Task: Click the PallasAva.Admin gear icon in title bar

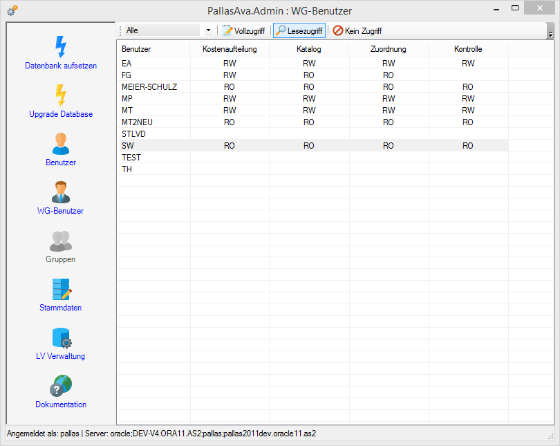Action: point(12,10)
